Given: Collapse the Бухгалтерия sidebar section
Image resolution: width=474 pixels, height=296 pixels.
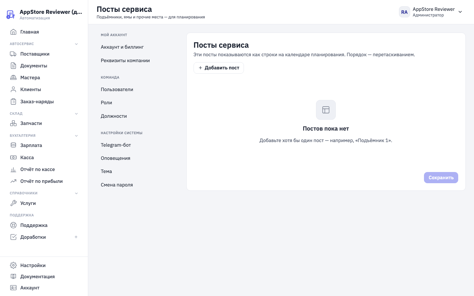Looking at the screenshot, I should pos(76,136).
